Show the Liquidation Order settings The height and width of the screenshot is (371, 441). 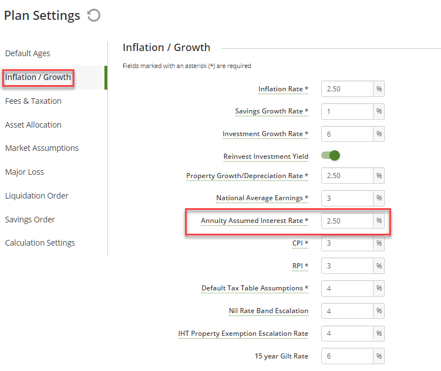coord(37,196)
